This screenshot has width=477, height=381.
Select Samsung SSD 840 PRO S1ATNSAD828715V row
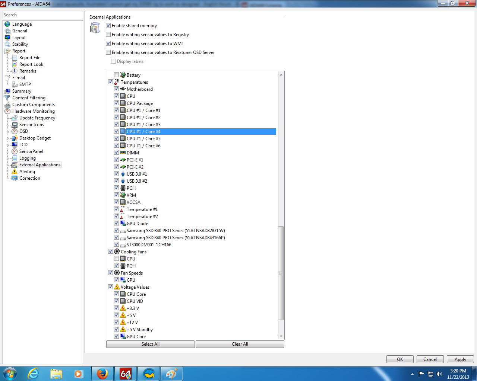click(x=176, y=230)
